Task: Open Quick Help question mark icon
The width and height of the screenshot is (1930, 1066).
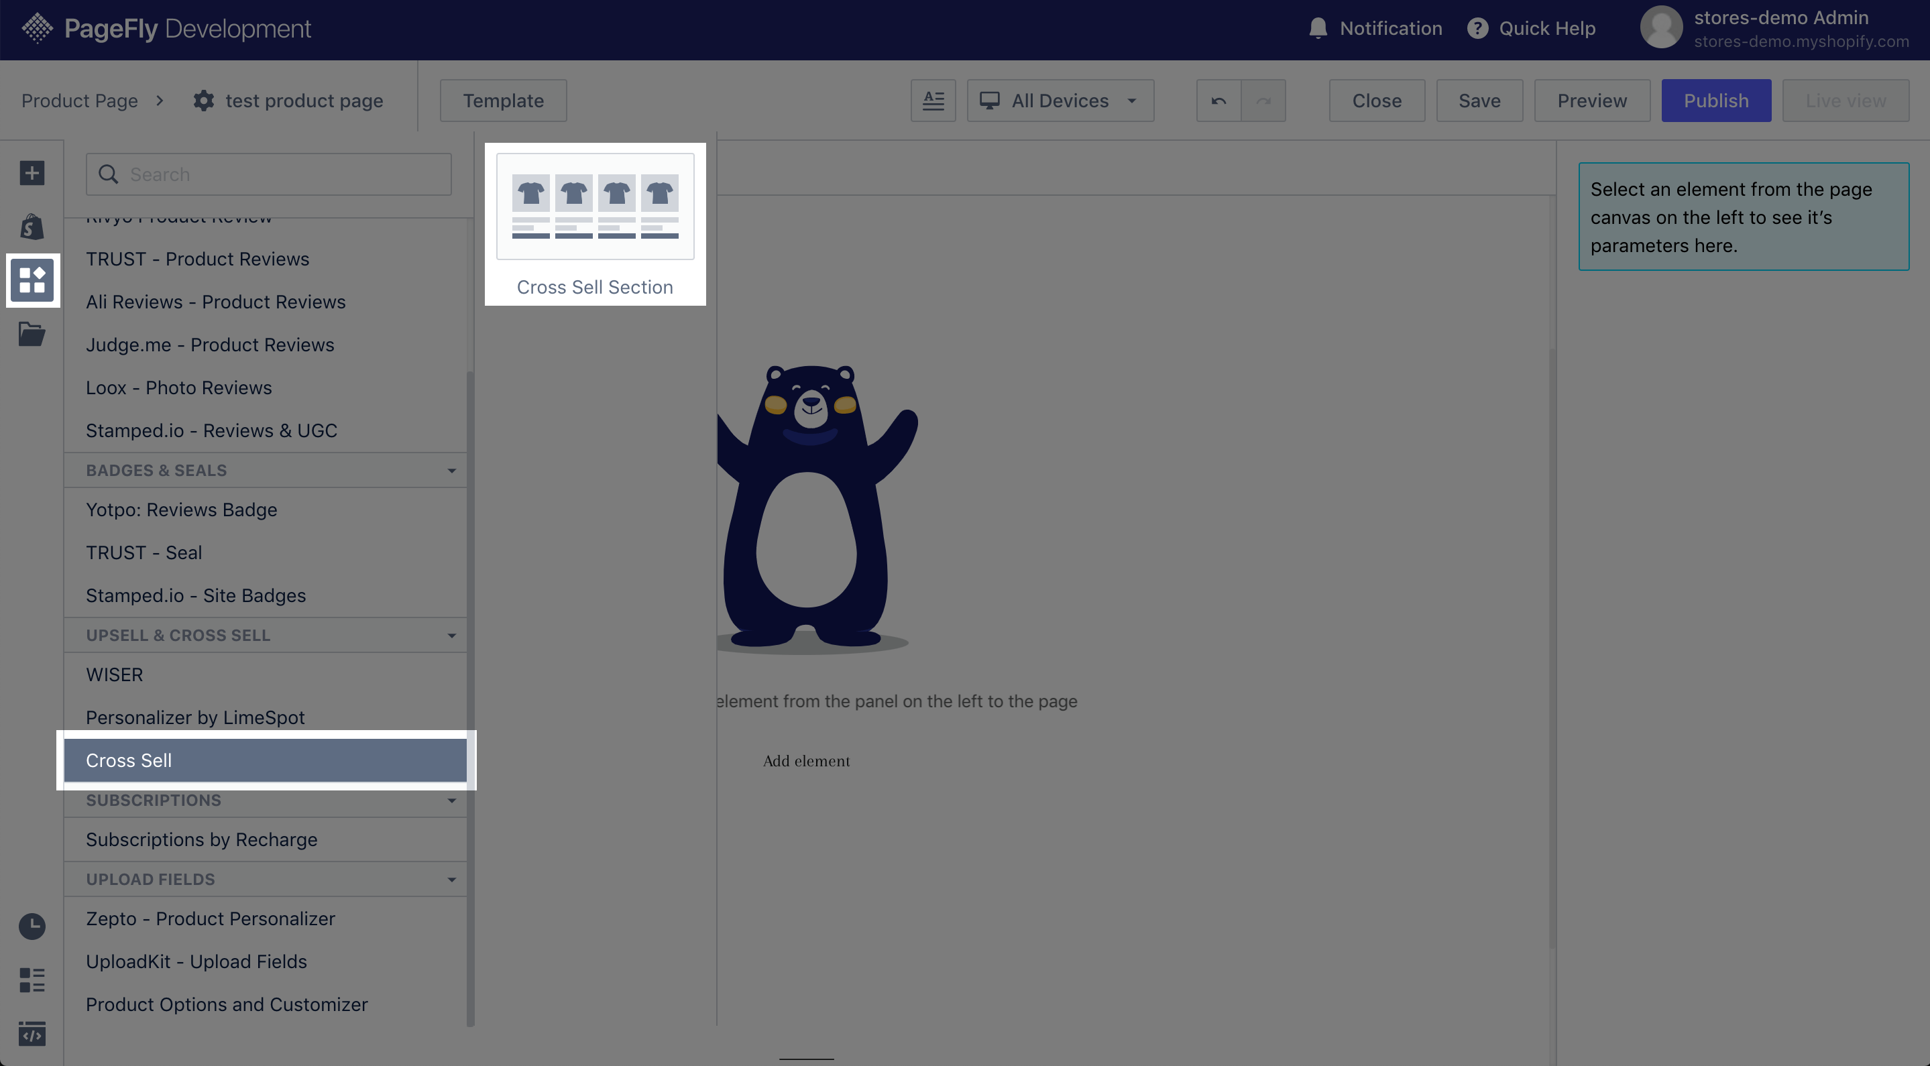Action: (x=1477, y=28)
